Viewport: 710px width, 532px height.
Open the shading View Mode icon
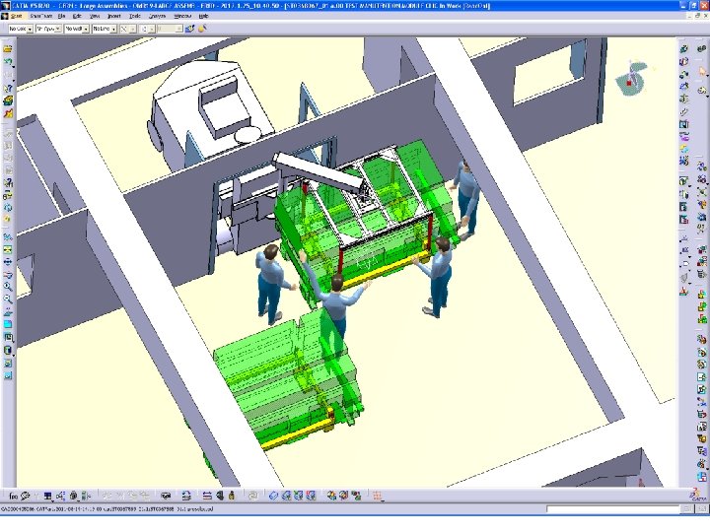pyautogui.click(x=8, y=350)
